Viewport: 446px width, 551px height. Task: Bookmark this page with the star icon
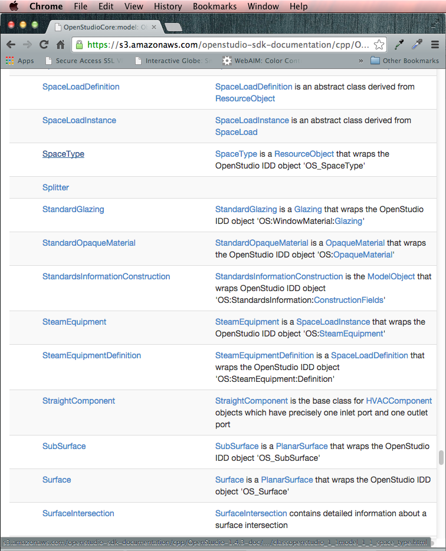coord(379,45)
